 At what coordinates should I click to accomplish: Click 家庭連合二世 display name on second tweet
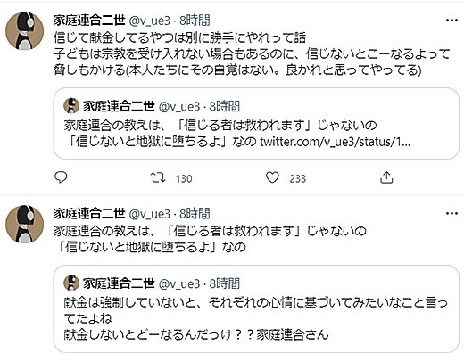(89, 213)
